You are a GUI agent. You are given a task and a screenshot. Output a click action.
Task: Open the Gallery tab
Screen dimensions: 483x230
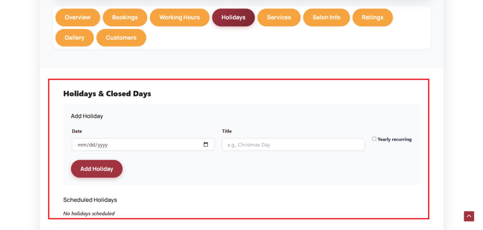75,38
